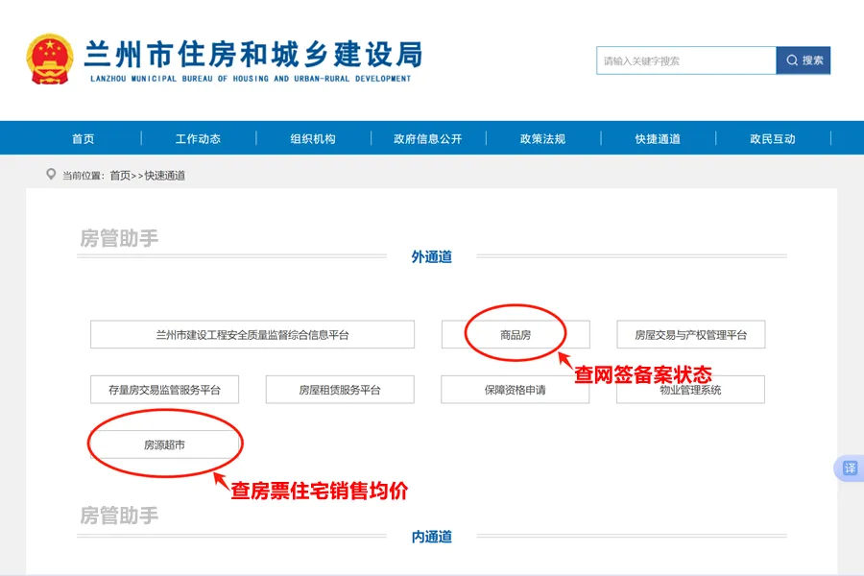Open 房屋交易与产权管理平台 link
Viewport: 864px width, 576px height.
690,335
